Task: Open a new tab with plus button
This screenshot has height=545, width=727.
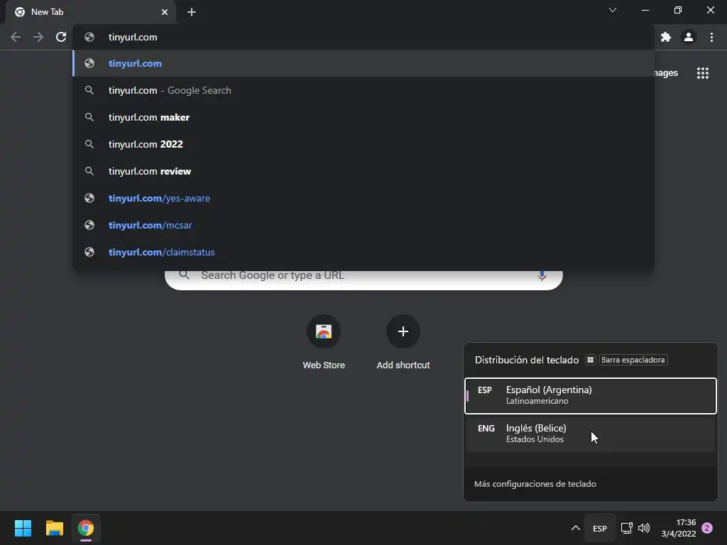Action: 192,12
